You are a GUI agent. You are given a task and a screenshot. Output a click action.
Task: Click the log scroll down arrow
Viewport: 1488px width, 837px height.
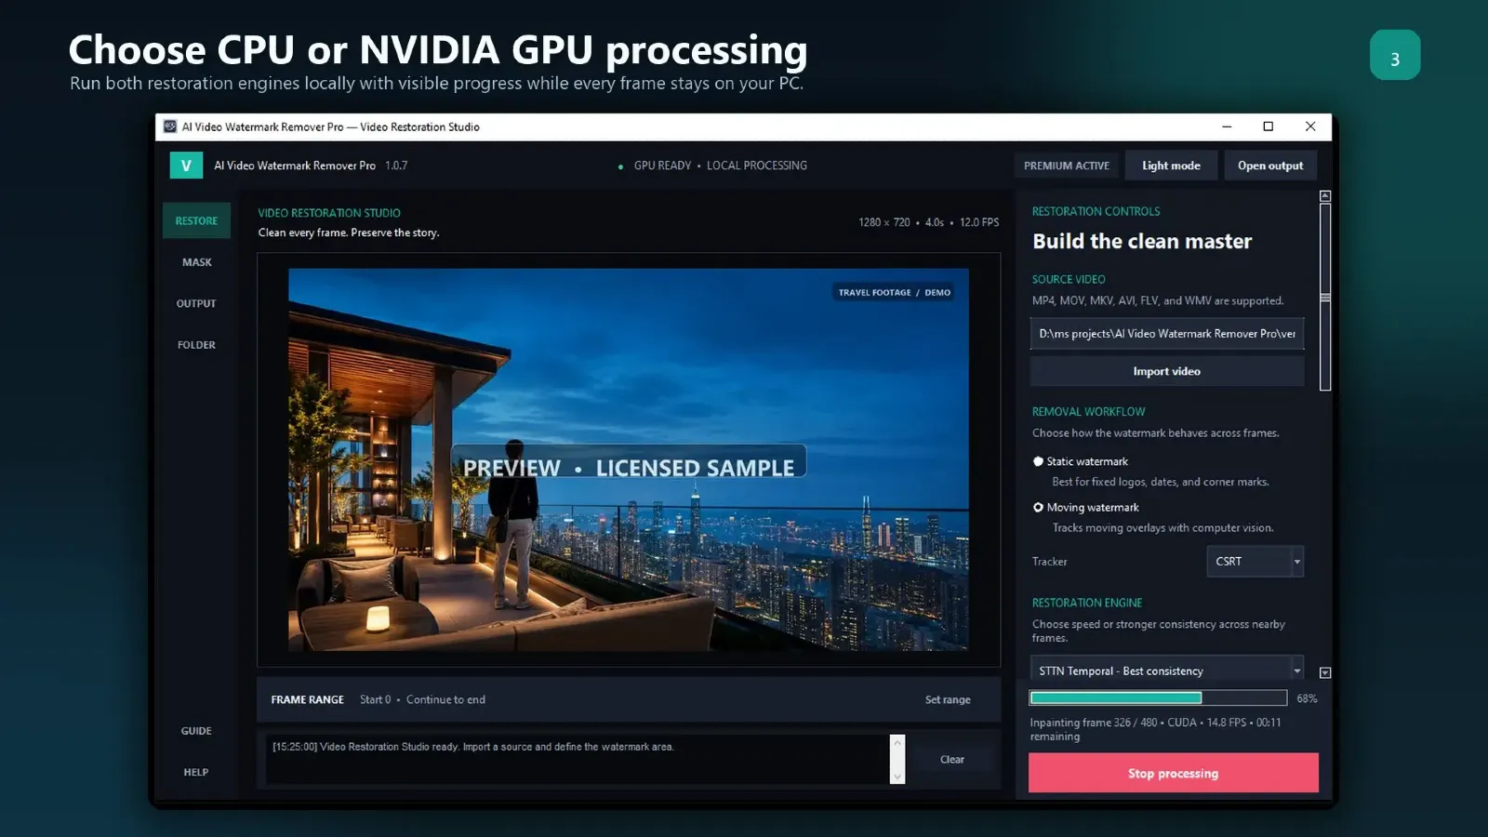click(x=897, y=776)
